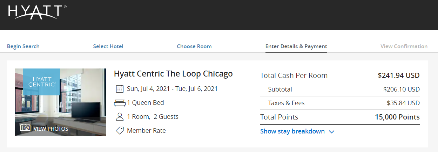Viewport: 438px width, 152px height.
Task: Expand the stay breakdown chevron arrow
Action: coord(332,132)
